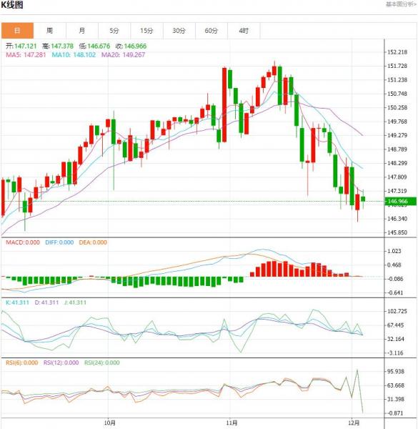Click the 11月 timeline marker
The height and width of the screenshot is (429, 418).
232,423
